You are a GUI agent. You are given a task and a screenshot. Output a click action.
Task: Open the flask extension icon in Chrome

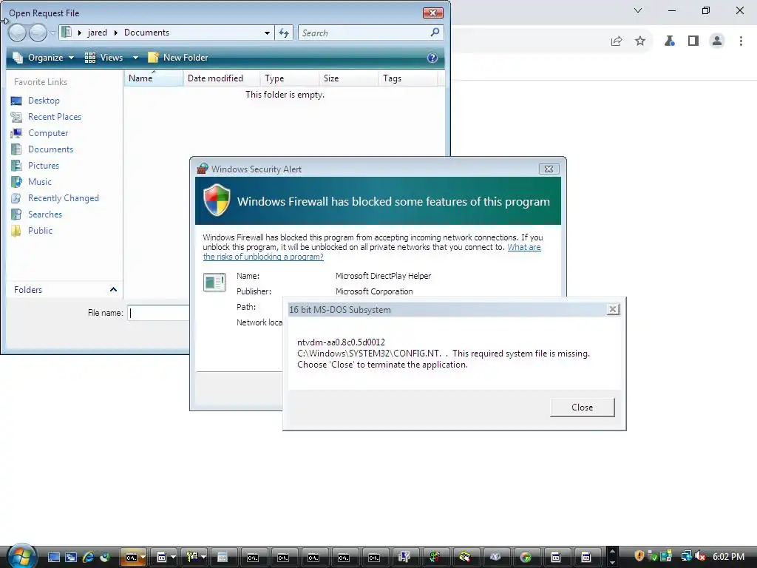point(669,41)
